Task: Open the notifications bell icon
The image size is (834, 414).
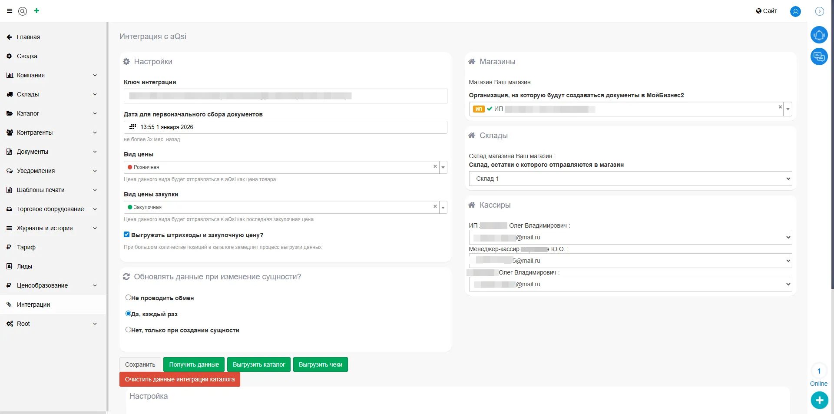Action: pyautogui.click(x=819, y=35)
